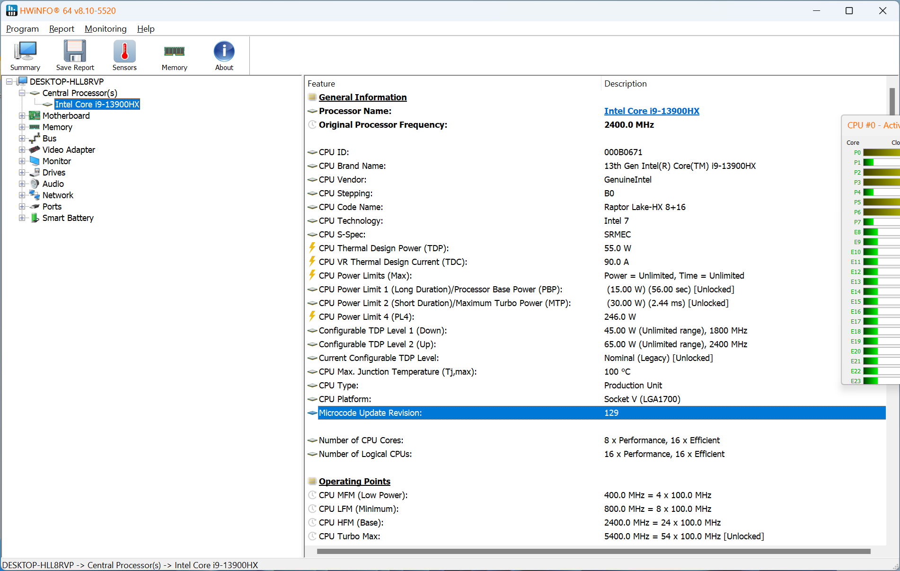The height and width of the screenshot is (571, 900).
Task: Click the Monitor tree node icon
Action: point(35,161)
